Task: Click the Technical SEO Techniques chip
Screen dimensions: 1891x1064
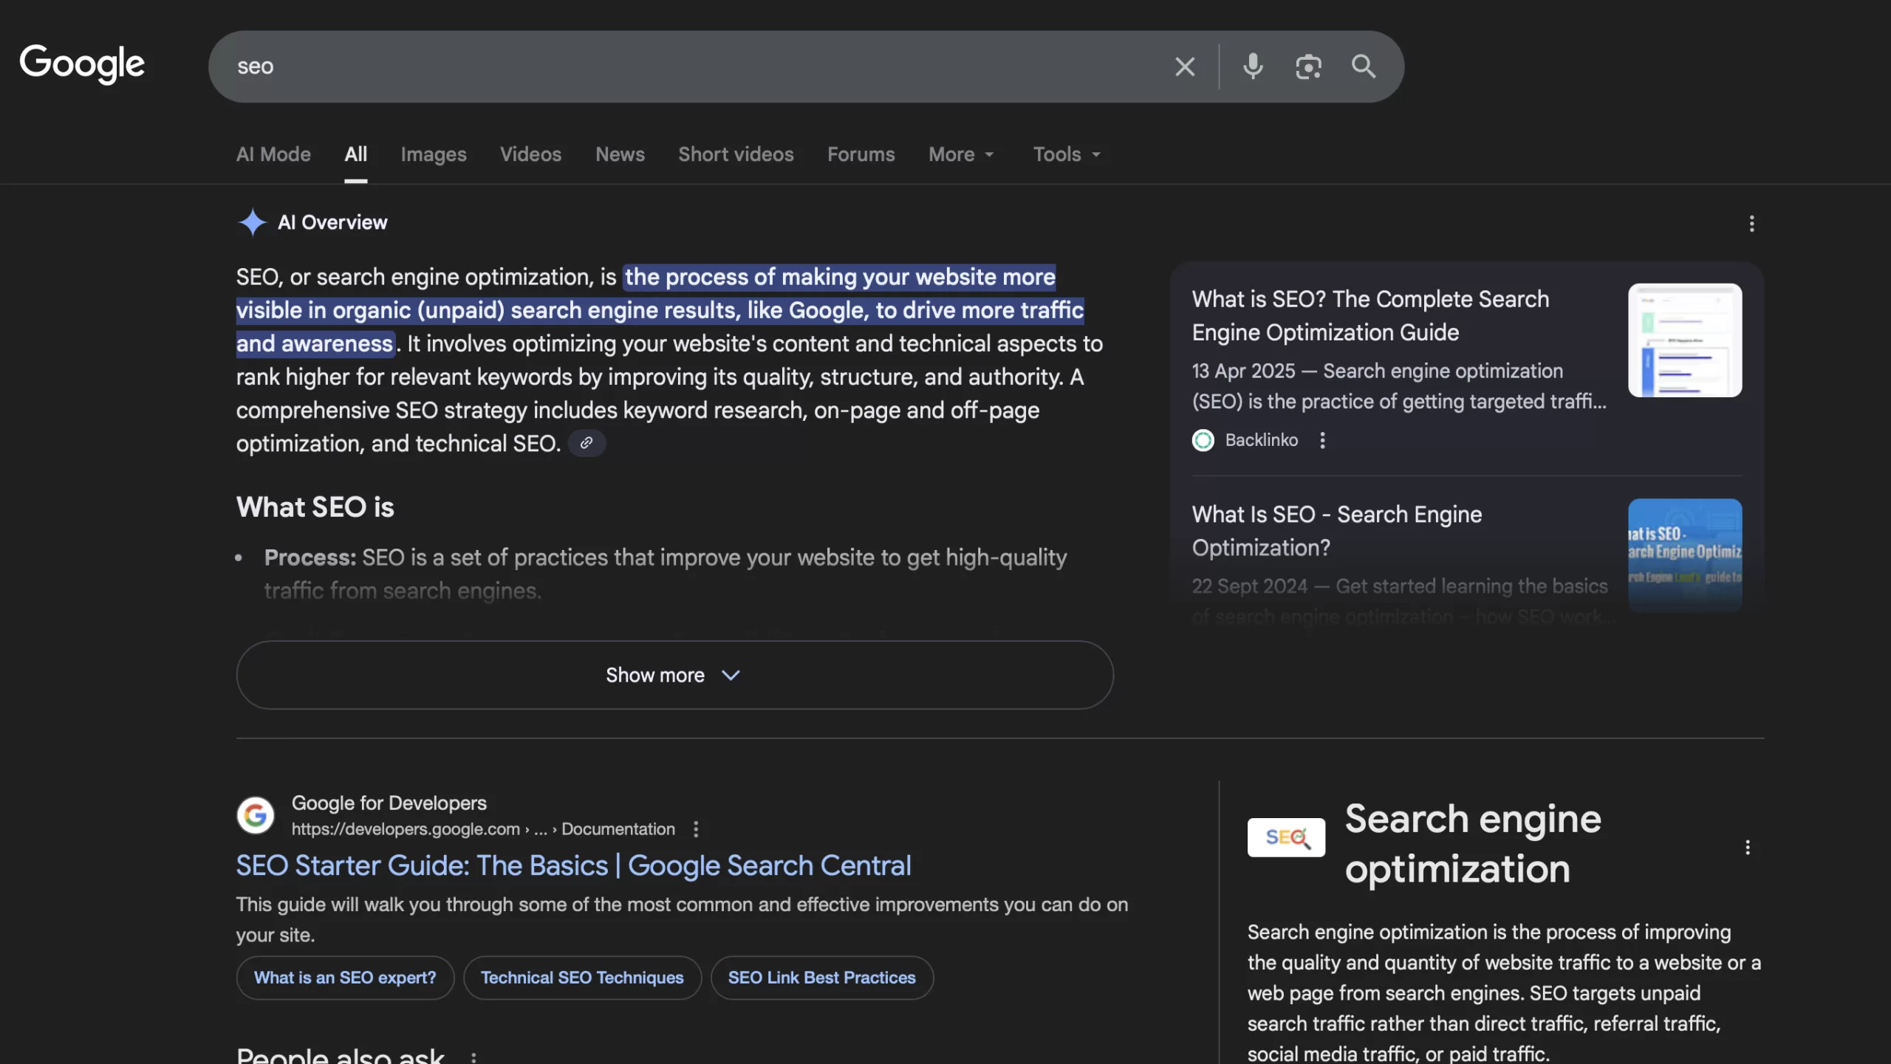Action: (582, 978)
